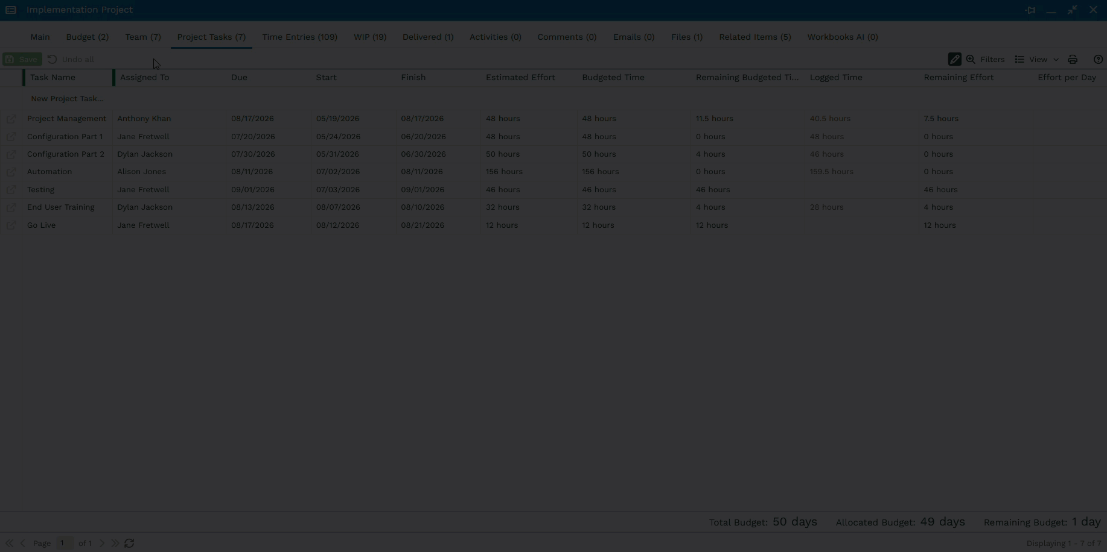Click the print icon in toolbar

(x=1073, y=59)
